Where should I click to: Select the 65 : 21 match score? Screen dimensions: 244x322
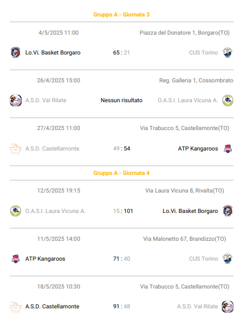121,53
